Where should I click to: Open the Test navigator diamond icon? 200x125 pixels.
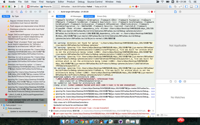click(x=26, y=12)
